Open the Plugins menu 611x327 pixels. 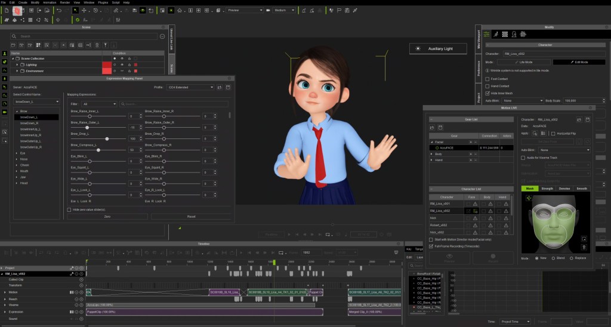(103, 2)
